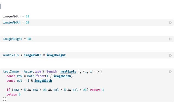Follow imageHeight reference in numPixels formula
Image resolution: width=174 pixels, height=109 pixels.
tap(56, 55)
